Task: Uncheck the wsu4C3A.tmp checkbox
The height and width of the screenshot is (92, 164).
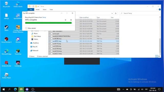Action: pos(49,51)
